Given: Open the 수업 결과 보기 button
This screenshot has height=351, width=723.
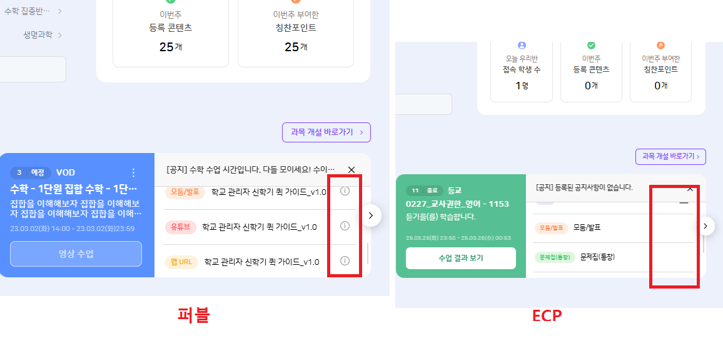Looking at the screenshot, I should 461,258.
